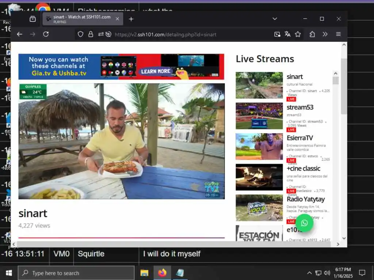Open the notification center icon
This screenshot has height=280, width=374.
point(362,273)
